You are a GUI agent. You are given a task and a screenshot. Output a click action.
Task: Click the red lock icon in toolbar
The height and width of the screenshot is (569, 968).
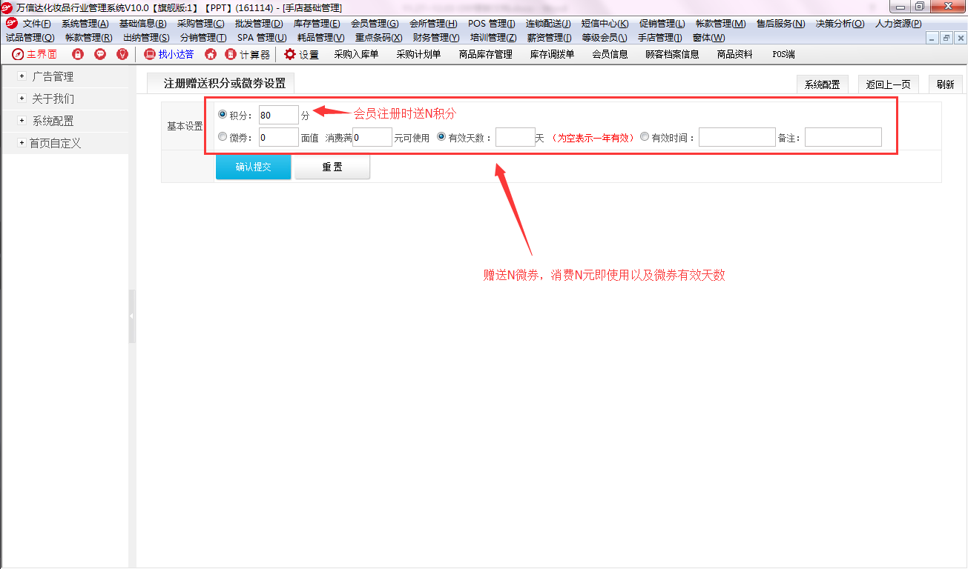pos(77,54)
